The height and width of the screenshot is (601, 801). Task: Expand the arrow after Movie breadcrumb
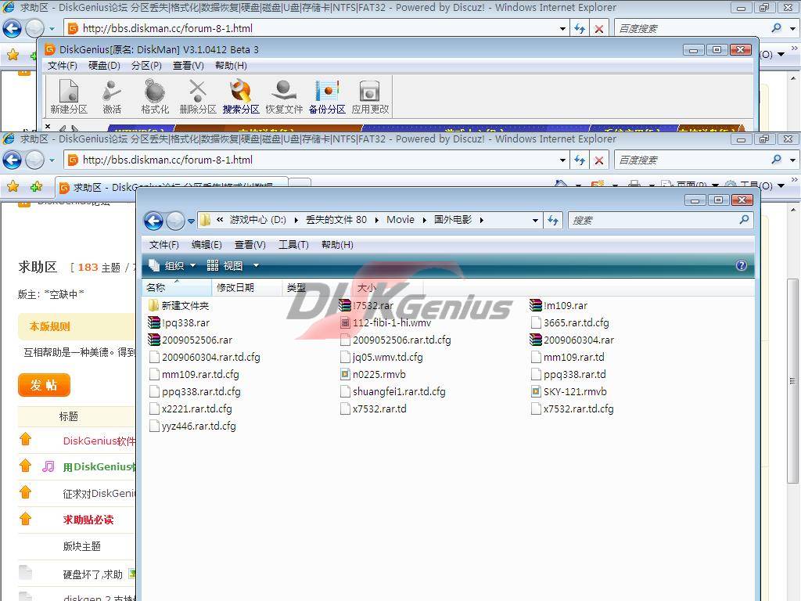coord(425,220)
